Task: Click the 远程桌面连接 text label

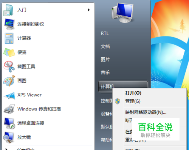Action: point(31,123)
